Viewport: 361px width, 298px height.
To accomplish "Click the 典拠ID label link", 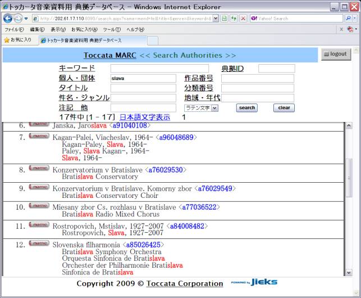I will 232,69.
